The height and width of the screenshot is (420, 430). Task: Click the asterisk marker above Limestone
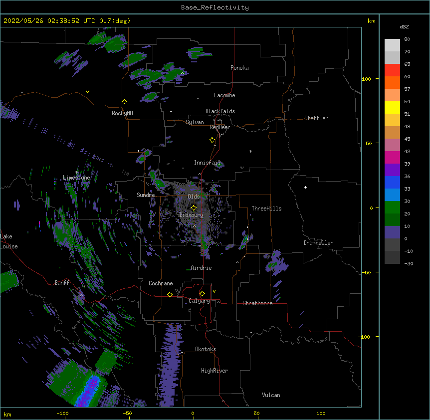(77, 173)
